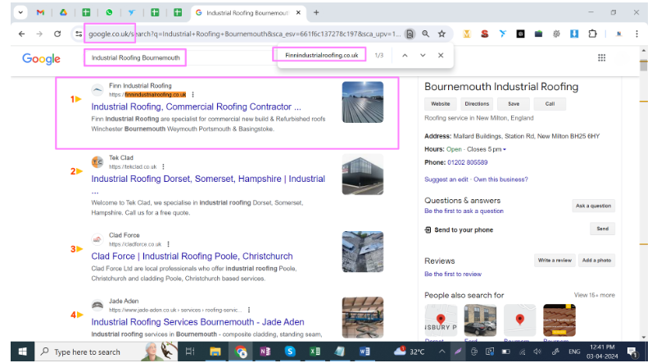Image resolution: width=652 pixels, height=363 pixels.
Task: Click Be the first to review link
Action: tap(453, 274)
